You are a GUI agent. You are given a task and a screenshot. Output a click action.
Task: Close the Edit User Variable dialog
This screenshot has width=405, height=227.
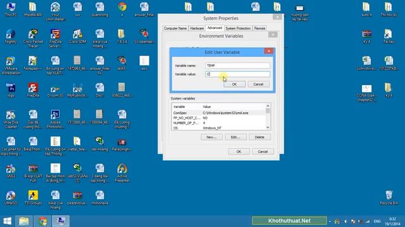tap(268, 51)
